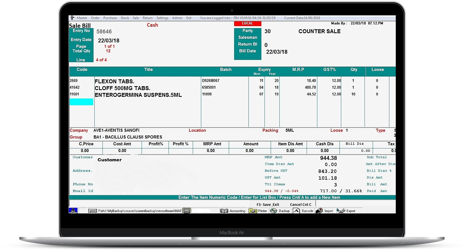The image size is (464, 250).
Task: Open the Master menu
Action: coord(82,18)
